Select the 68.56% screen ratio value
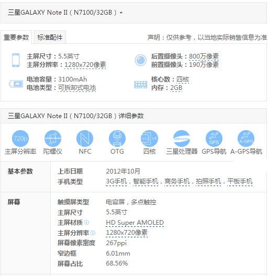 [x=117, y=263]
